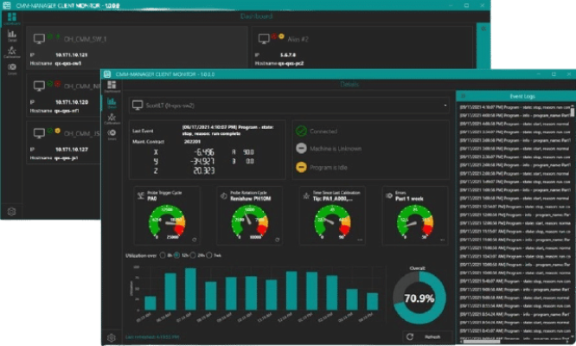Image resolution: width=576 pixels, height=346 pixels.
Task: Click the Event Logs vertical scrollbar
Action: tap(573, 112)
